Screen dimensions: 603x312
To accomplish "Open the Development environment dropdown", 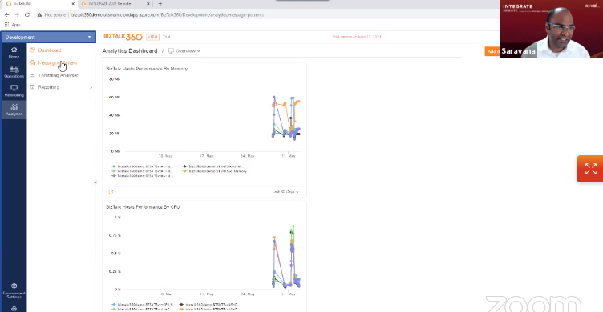I will click(48, 38).
